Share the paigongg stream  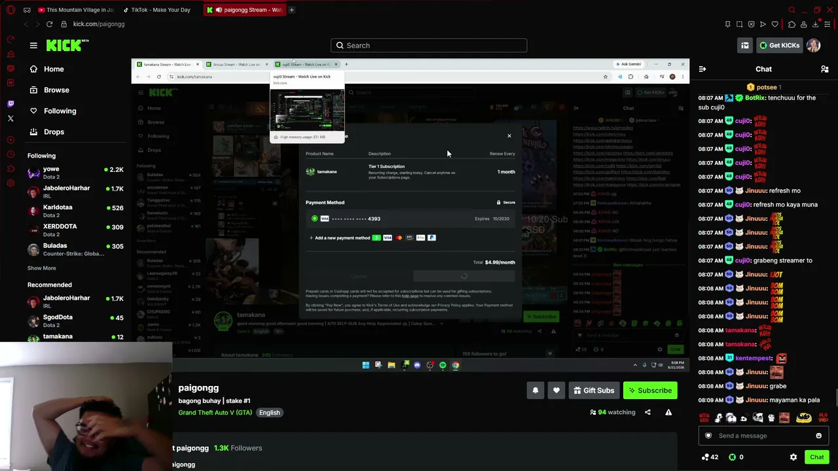(647, 412)
